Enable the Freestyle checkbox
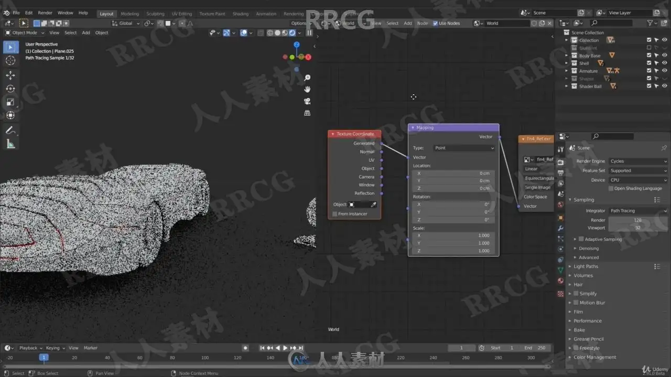Screen dimensions: 671x377 tap(576, 348)
